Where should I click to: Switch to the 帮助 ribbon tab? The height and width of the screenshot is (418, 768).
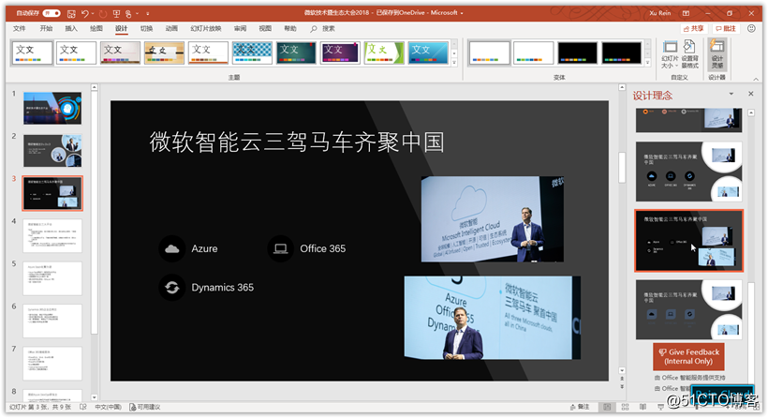coord(290,28)
